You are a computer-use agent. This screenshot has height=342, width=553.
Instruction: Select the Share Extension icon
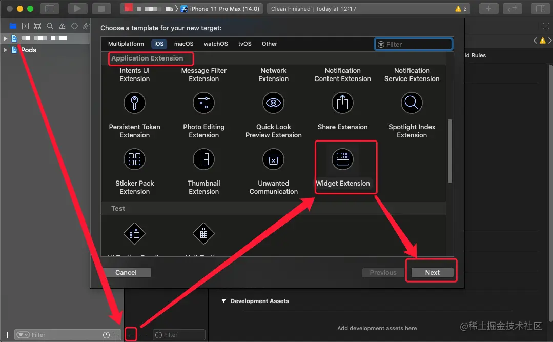click(342, 103)
